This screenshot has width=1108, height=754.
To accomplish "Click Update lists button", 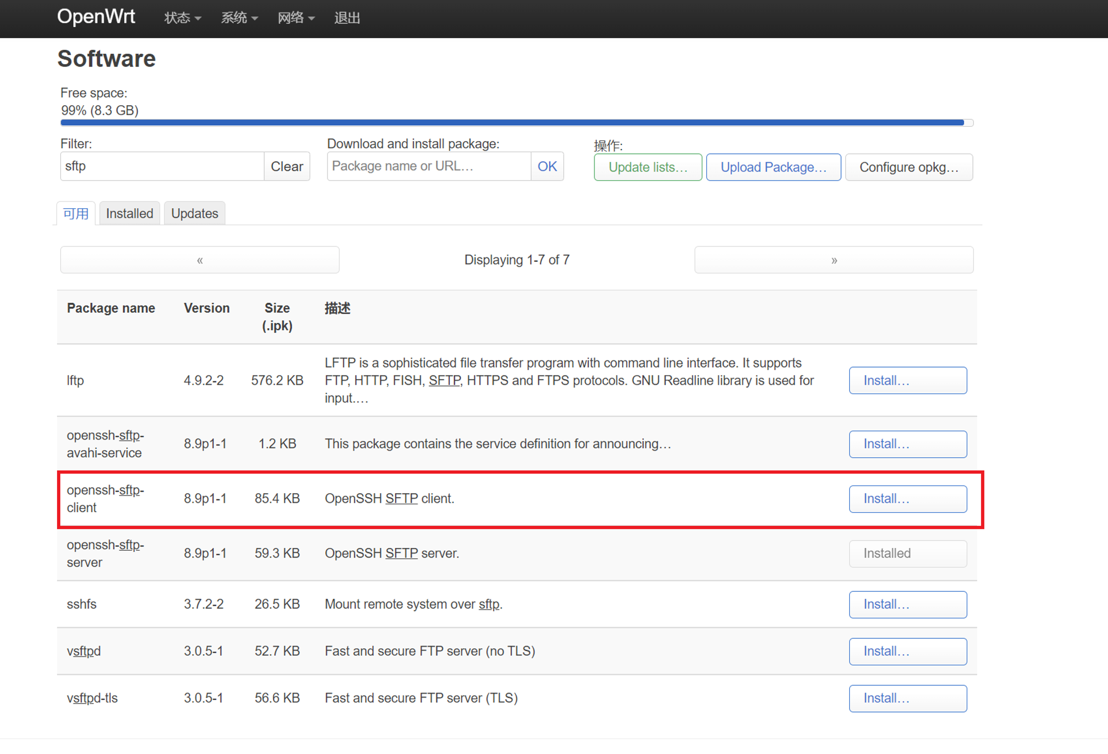I will tap(648, 167).
